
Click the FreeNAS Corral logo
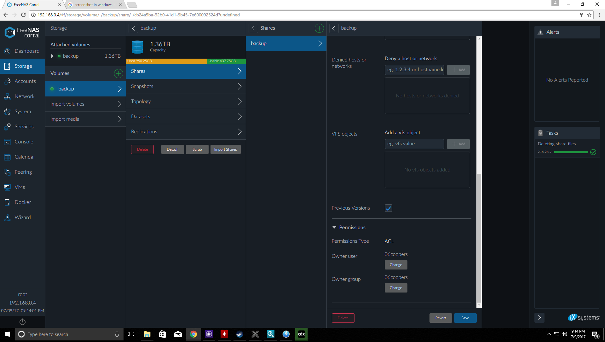coord(22,32)
